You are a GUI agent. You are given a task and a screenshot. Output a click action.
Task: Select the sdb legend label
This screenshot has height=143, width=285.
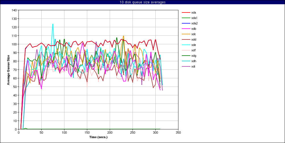click(194, 29)
